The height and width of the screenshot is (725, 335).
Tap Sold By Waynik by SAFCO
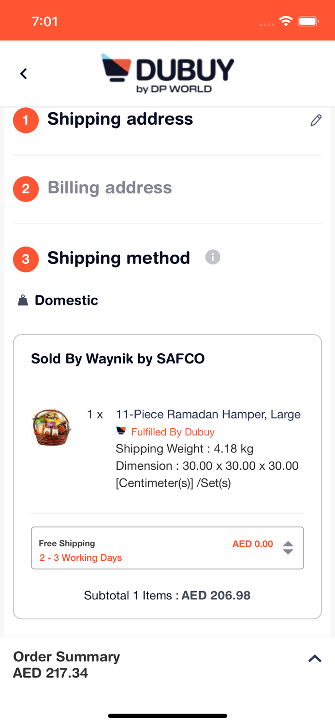(x=117, y=359)
